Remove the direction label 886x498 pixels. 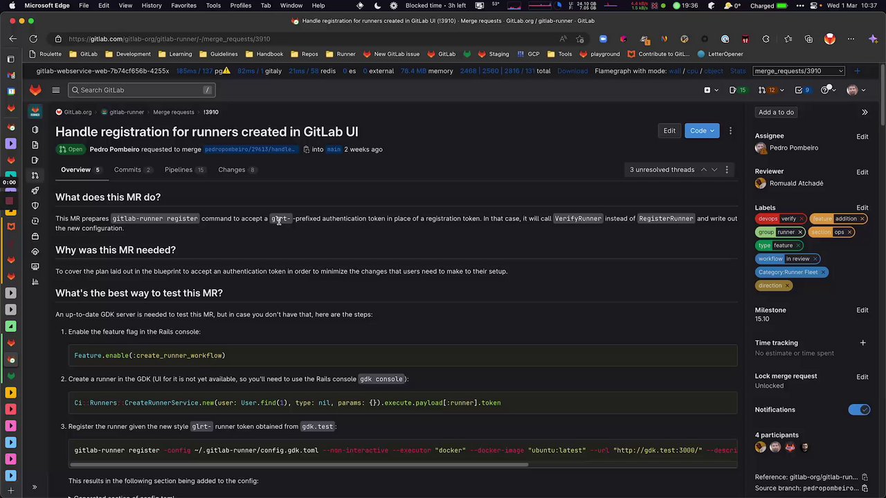point(787,286)
